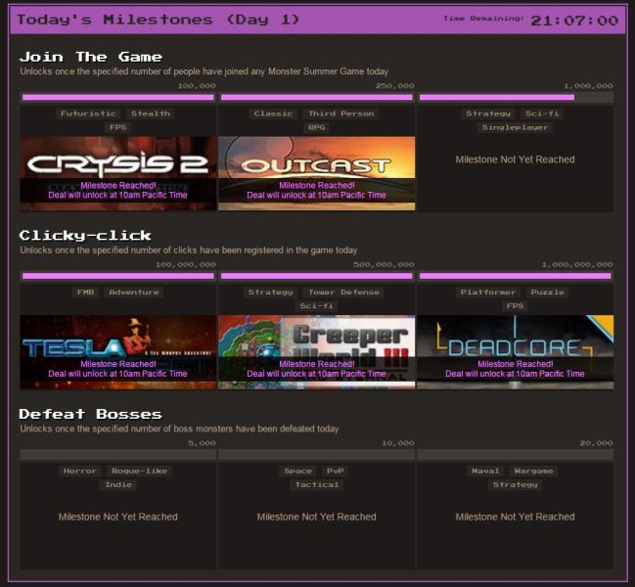Viewport: 635px width, 587px height.
Task: Click the 10,000 bosses progress bar
Action: (316, 455)
